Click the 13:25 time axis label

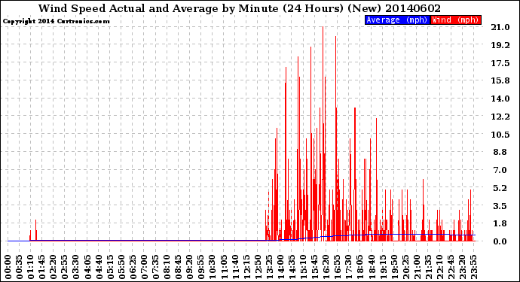pyautogui.click(x=269, y=267)
